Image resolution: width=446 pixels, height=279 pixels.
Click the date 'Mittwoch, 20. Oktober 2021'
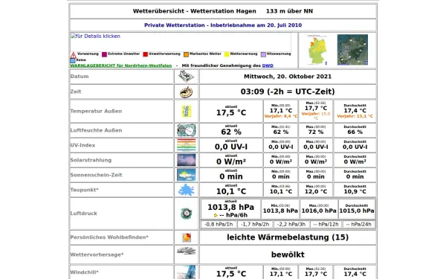tap(288, 77)
